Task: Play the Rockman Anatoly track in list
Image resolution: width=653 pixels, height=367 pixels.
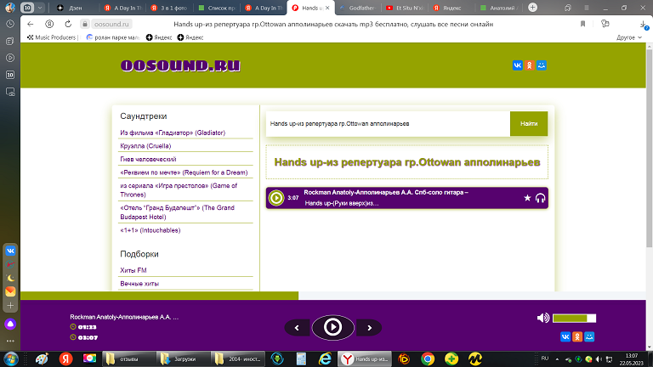Action: tap(276, 198)
